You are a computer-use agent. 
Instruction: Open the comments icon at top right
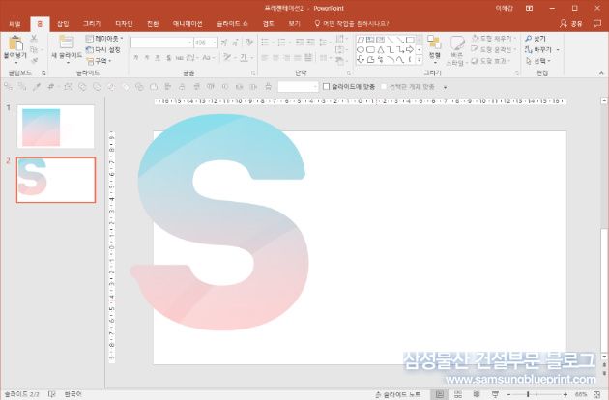(597, 24)
